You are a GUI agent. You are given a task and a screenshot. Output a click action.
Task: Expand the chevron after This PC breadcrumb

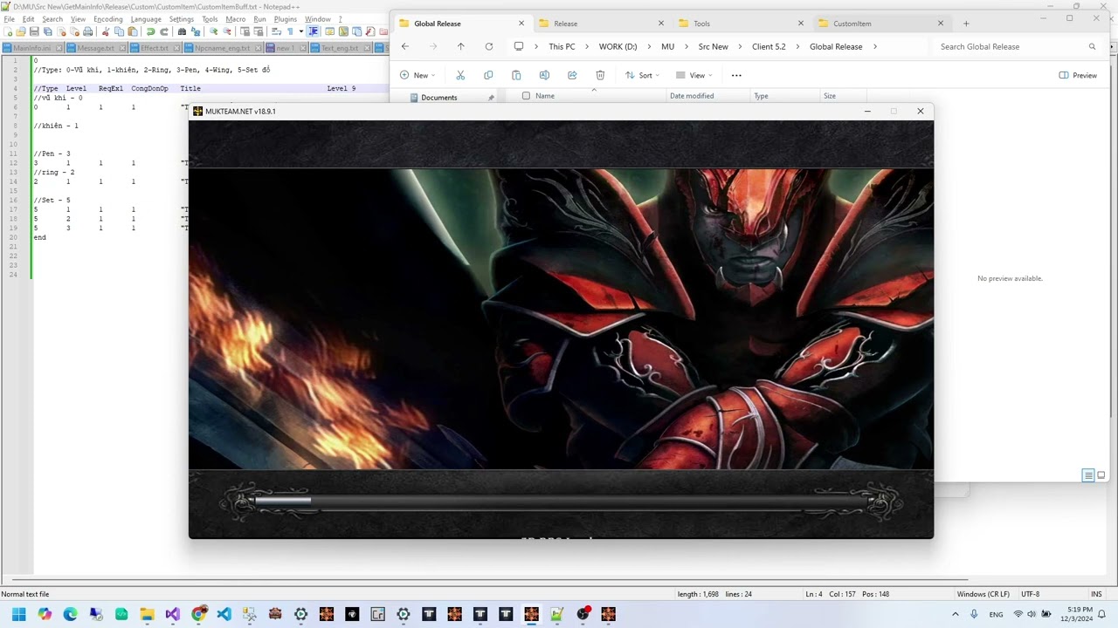[x=587, y=47]
